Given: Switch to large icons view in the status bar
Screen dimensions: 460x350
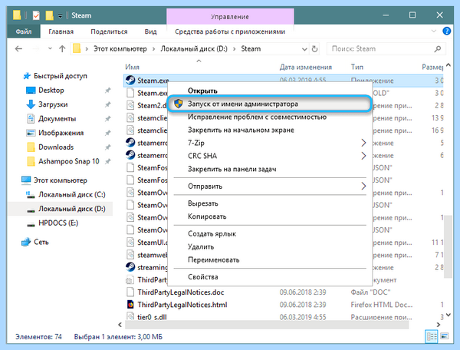Looking at the screenshot, I should (x=445, y=336).
